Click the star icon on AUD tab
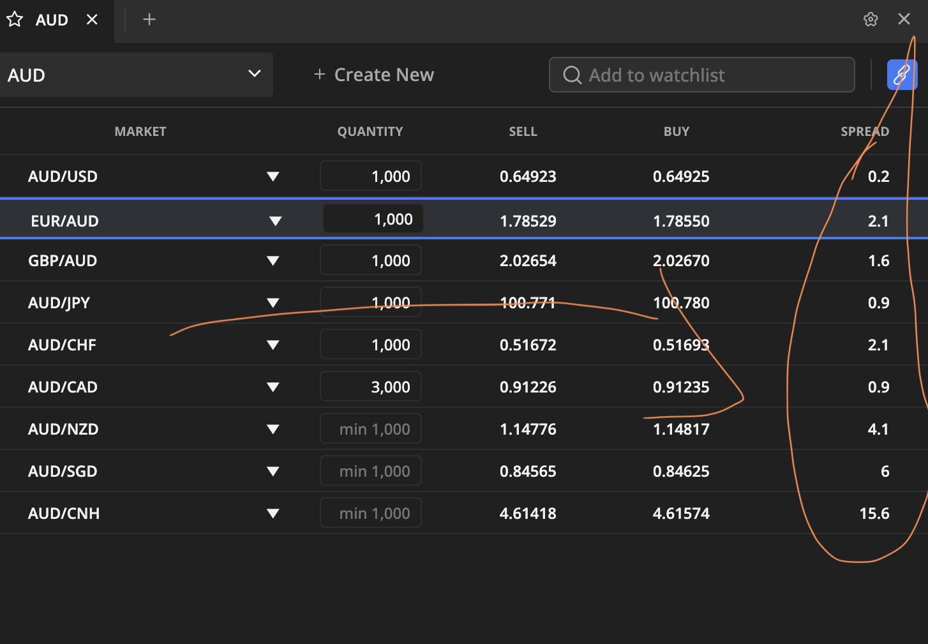This screenshot has height=644, width=928. (x=15, y=20)
